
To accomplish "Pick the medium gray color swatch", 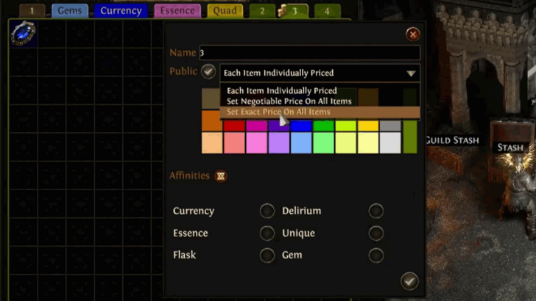I will pos(390,125).
